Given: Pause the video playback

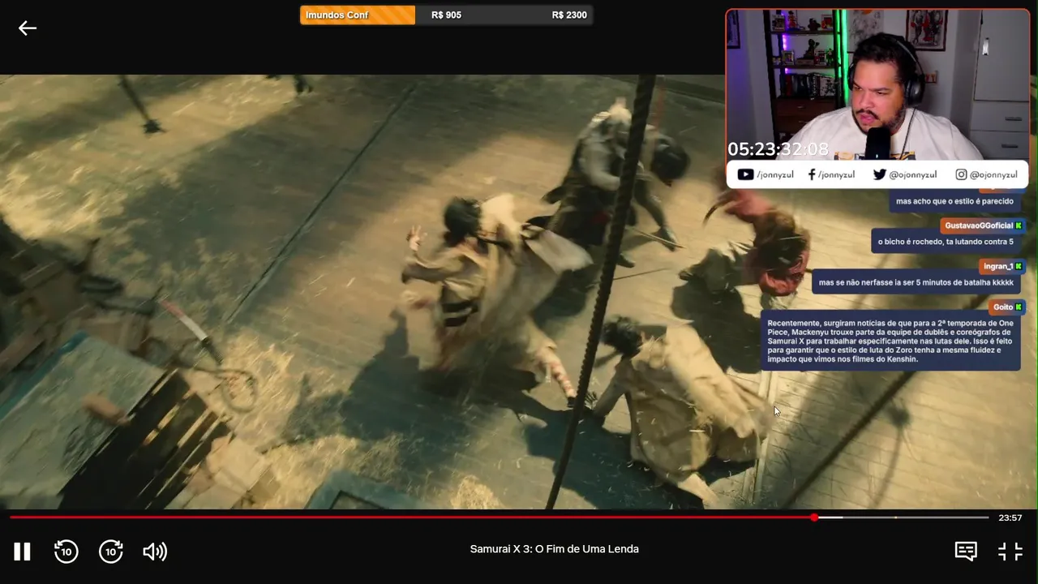Looking at the screenshot, I should [22, 552].
